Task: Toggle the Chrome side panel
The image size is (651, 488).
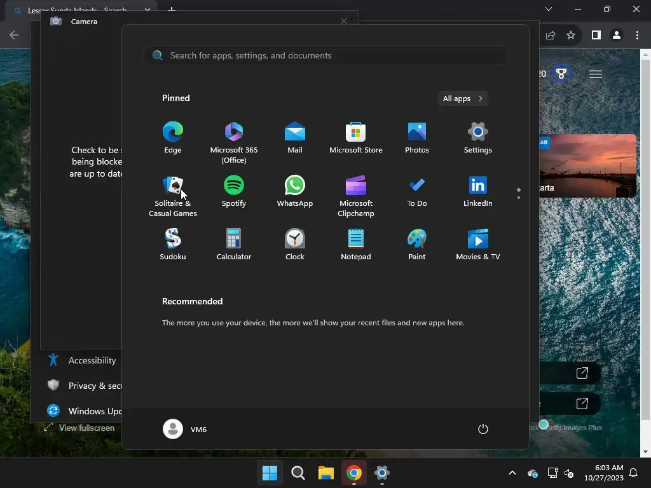Action: coord(596,36)
